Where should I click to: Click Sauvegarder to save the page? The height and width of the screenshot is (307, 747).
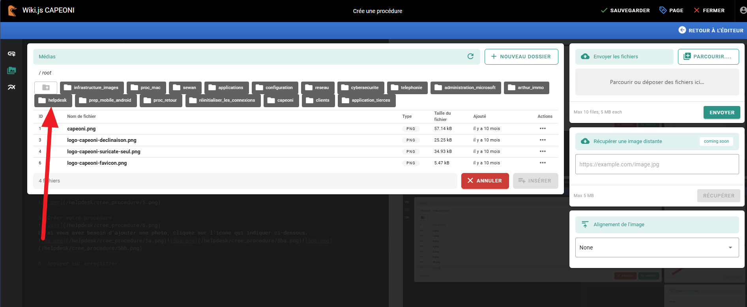pyautogui.click(x=625, y=11)
